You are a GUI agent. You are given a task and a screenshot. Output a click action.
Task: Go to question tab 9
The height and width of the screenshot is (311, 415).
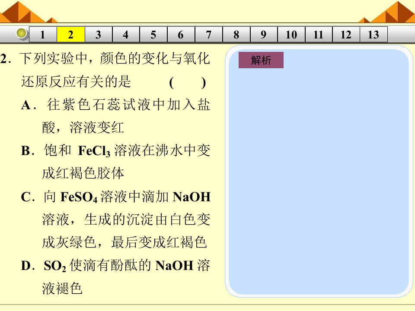(264, 35)
